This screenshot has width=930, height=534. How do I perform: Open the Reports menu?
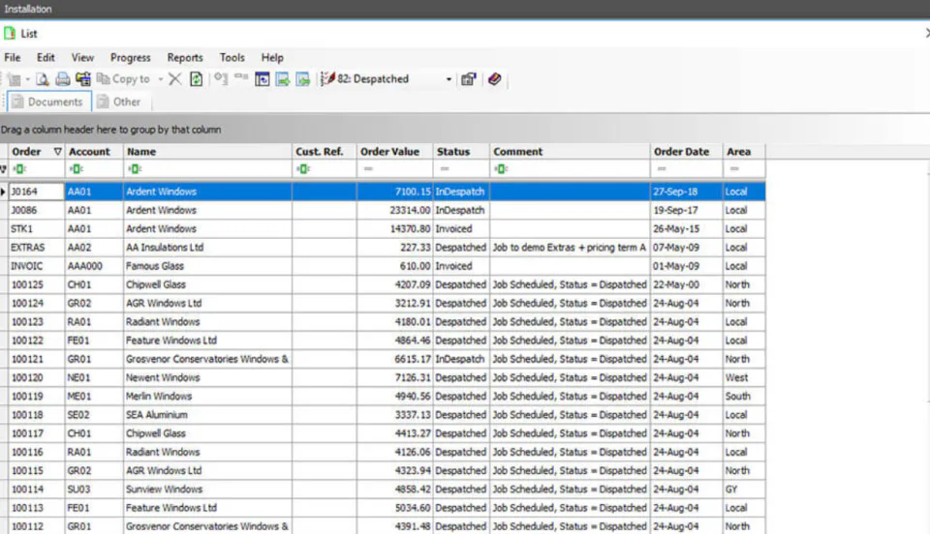(185, 57)
